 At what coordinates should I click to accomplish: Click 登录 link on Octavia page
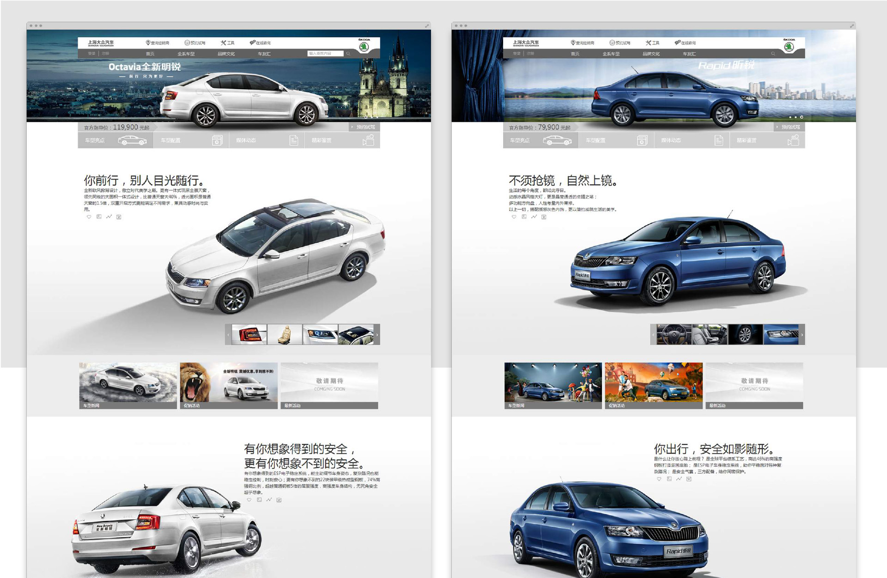(x=92, y=54)
